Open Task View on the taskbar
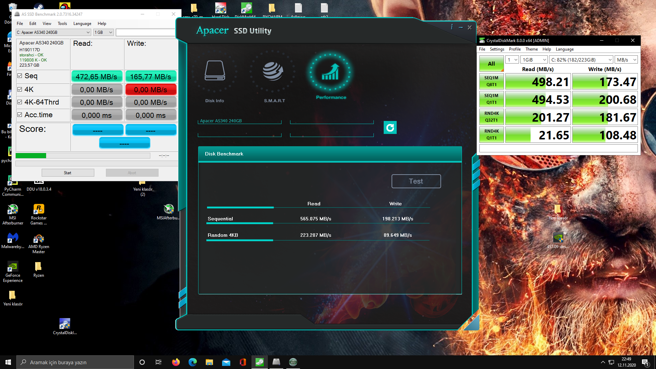Screen dimensions: 656x369 (x=159, y=362)
